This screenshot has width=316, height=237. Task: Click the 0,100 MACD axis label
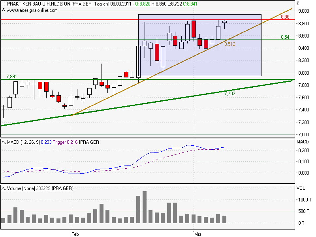click(303, 162)
